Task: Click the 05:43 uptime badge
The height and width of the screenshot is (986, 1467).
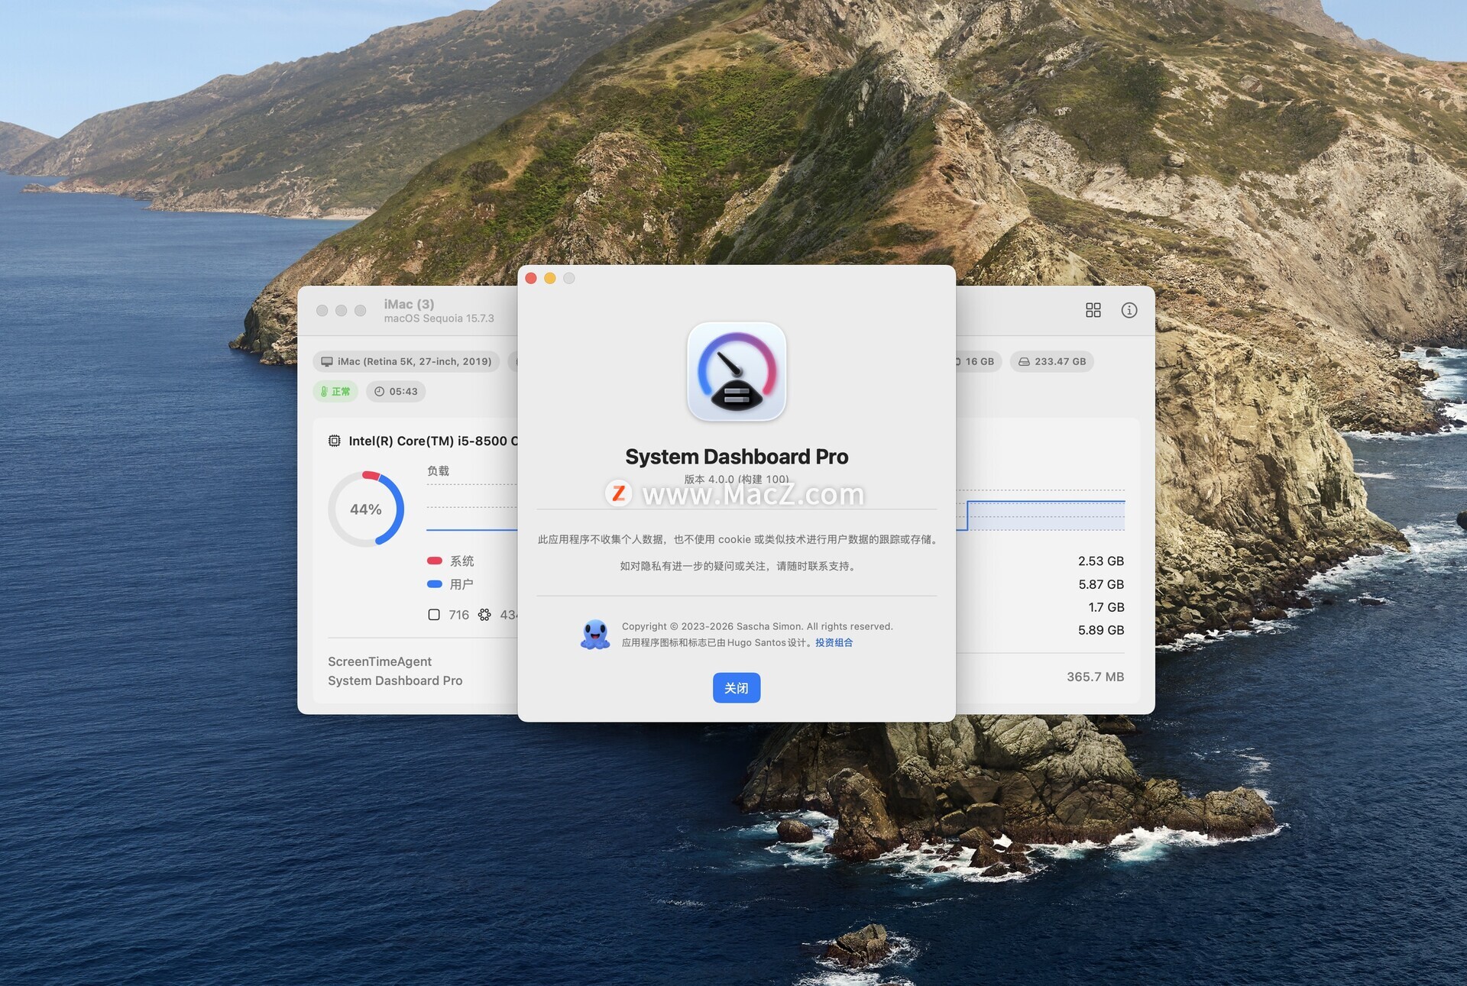Action: pyautogui.click(x=396, y=391)
